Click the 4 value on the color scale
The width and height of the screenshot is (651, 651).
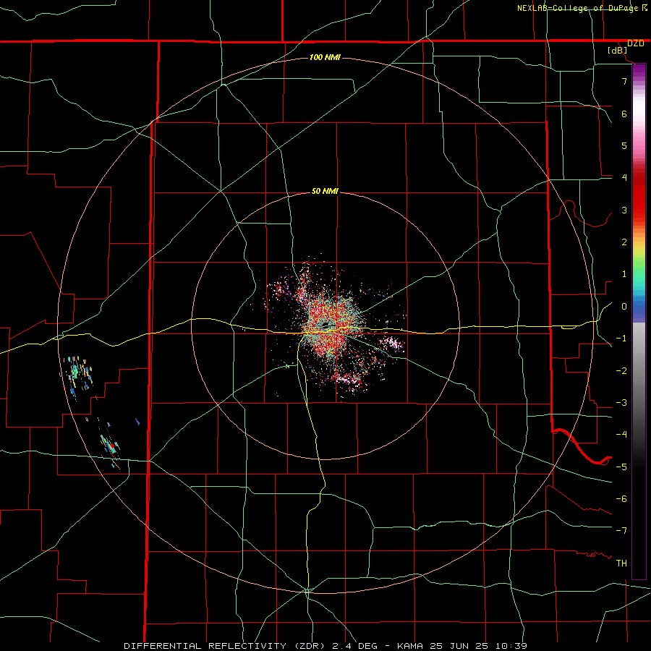point(624,178)
